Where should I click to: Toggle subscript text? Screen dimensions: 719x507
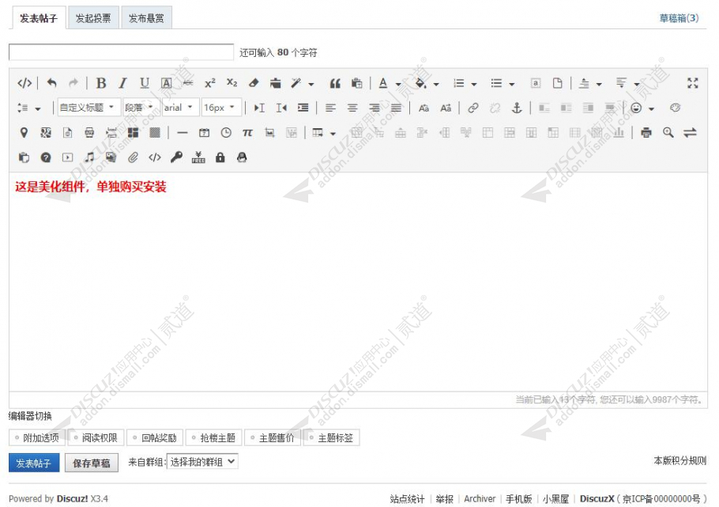[232, 83]
